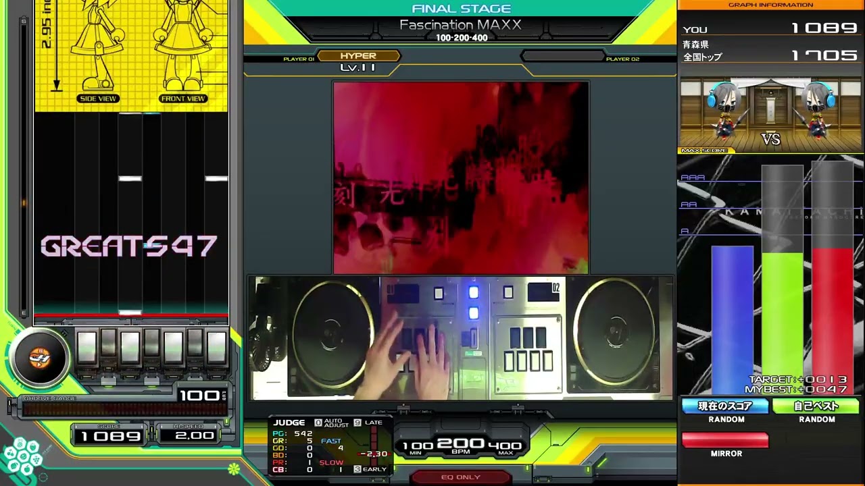Screen dimensions: 865x486
Task: Click the groove gauge 100 percent value
Action: point(200,396)
